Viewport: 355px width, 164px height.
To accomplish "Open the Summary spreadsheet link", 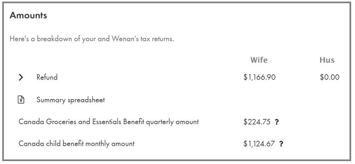I will tap(70, 100).
